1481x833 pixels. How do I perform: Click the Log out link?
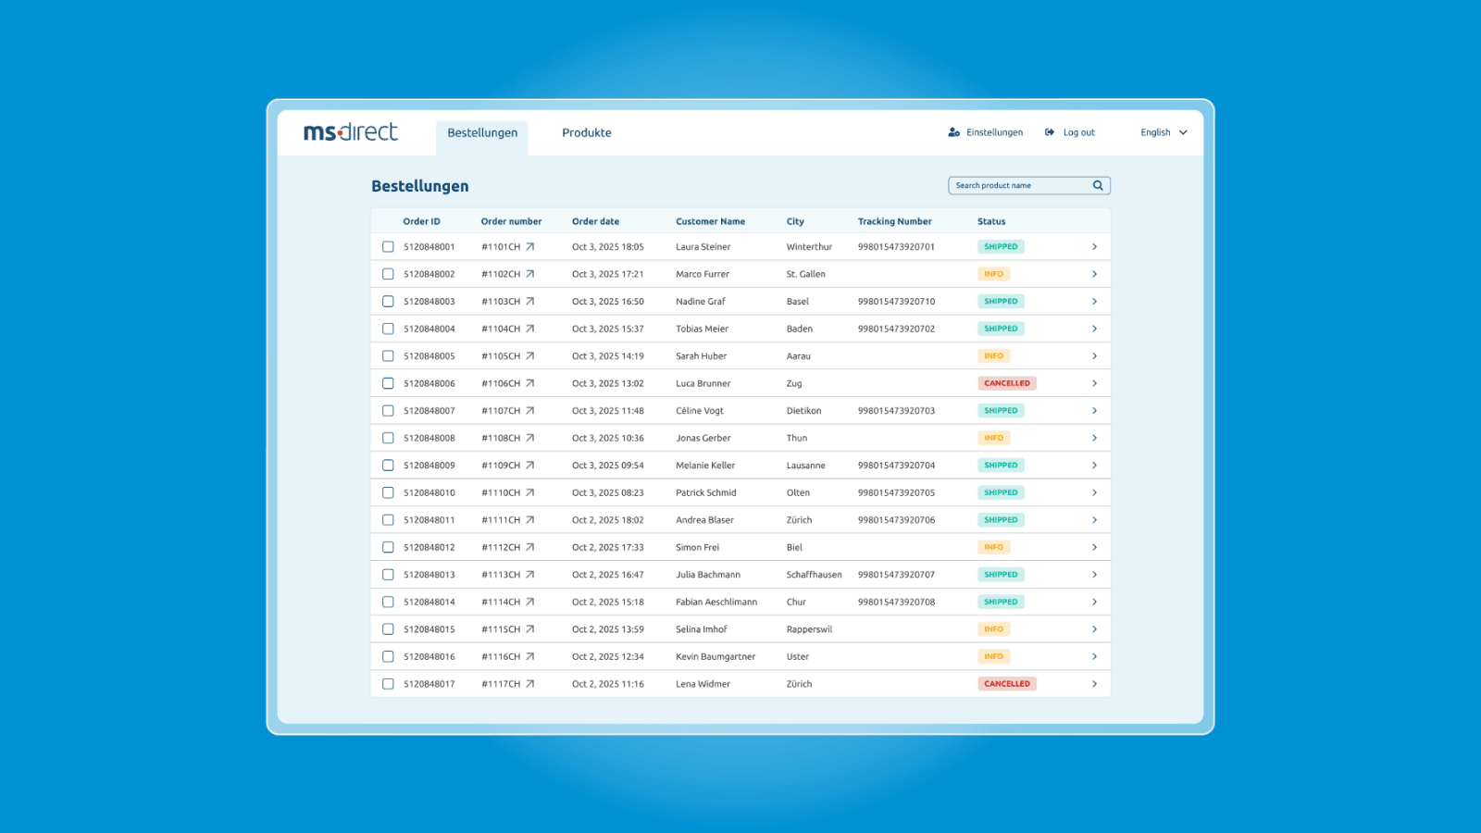[x=1070, y=132]
